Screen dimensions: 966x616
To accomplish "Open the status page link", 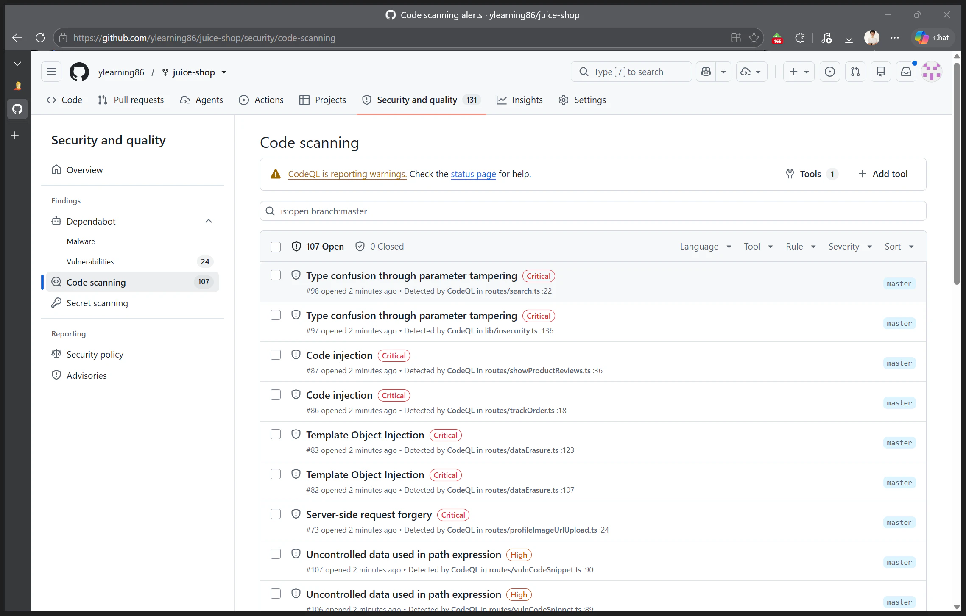I will pos(473,174).
